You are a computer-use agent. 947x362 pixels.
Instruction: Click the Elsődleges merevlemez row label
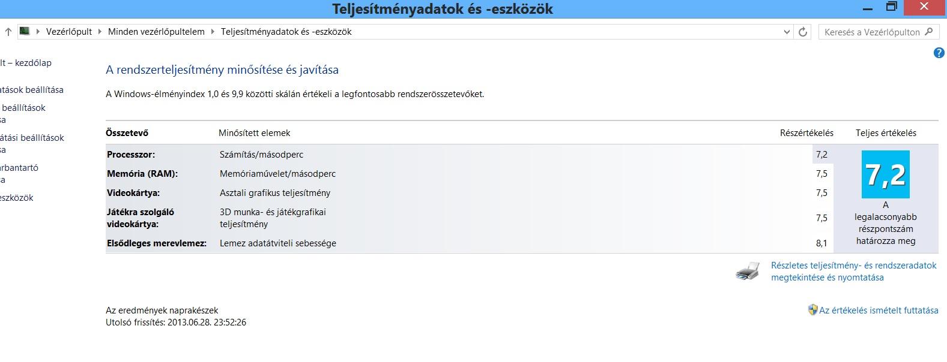tap(157, 243)
